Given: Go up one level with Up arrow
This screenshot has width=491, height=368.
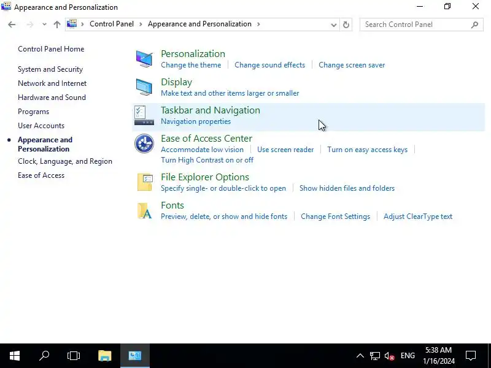Looking at the screenshot, I should (x=57, y=25).
